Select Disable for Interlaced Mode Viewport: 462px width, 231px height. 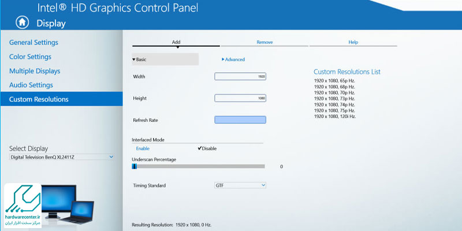[x=207, y=148]
